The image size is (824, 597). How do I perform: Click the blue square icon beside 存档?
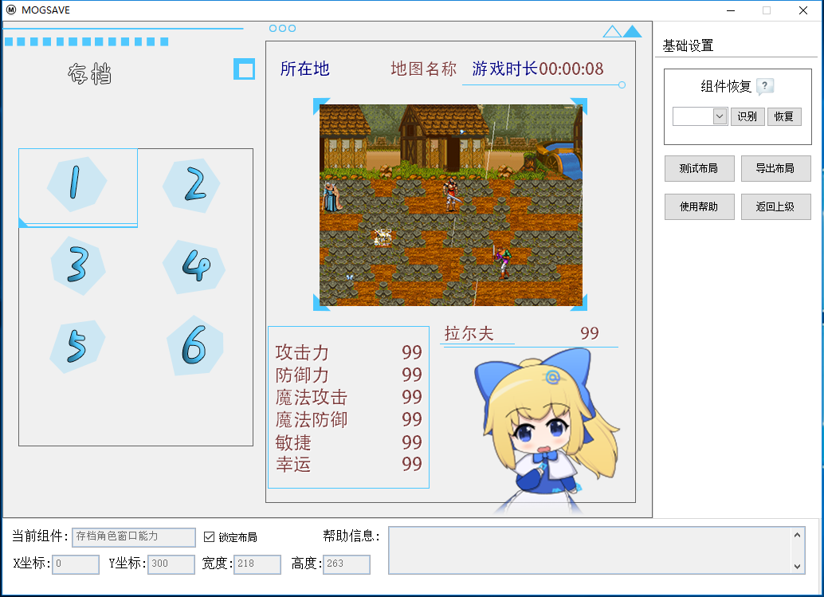(245, 69)
